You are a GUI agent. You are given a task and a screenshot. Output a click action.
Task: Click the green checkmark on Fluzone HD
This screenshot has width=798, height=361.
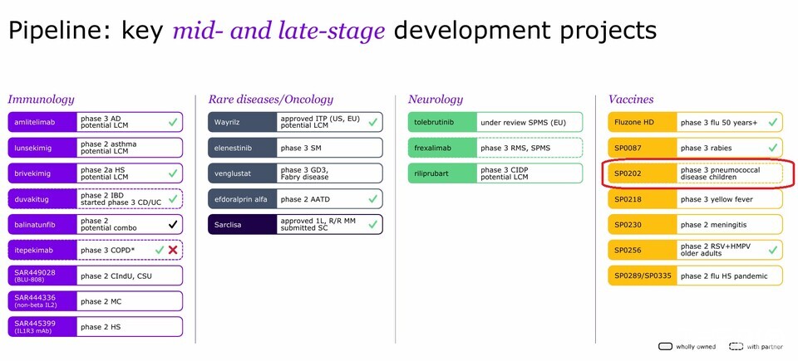click(772, 123)
